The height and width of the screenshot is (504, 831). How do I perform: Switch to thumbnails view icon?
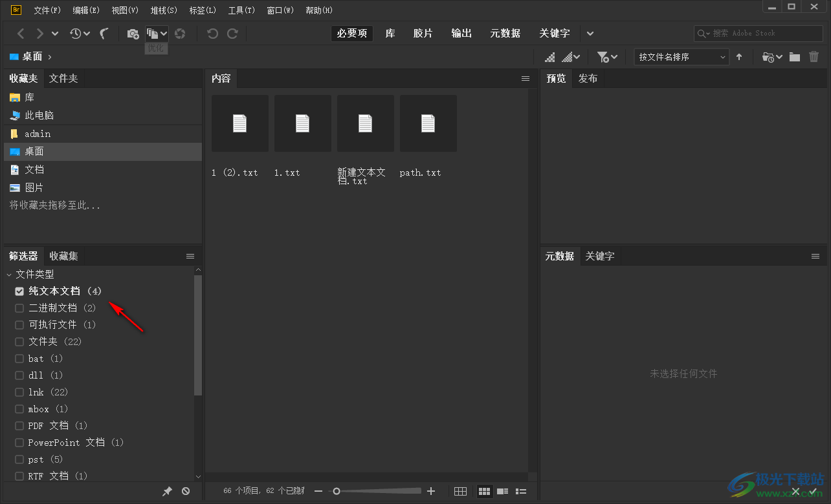(x=484, y=491)
